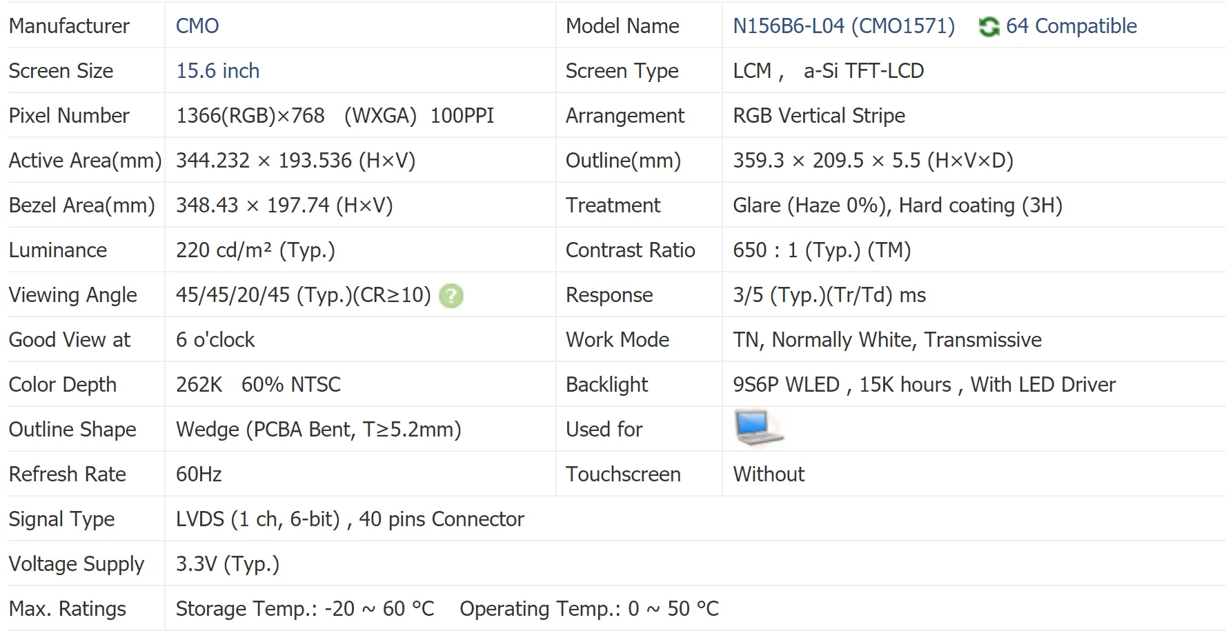The width and height of the screenshot is (1226, 631).
Task: Open the CMO manufacturer link
Action: [x=197, y=26]
